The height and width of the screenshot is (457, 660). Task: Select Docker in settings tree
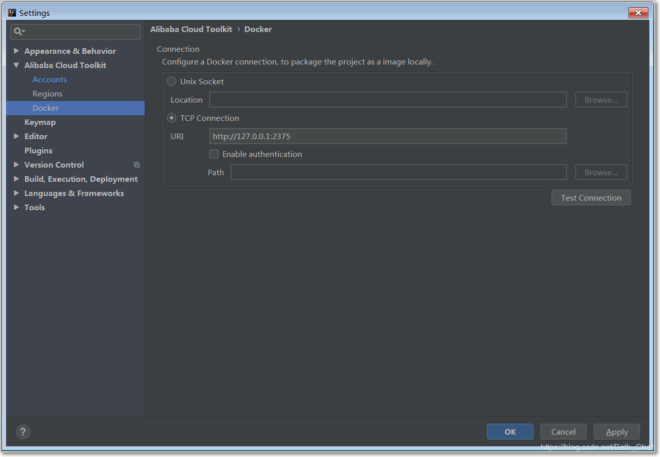[x=76, y=108]
